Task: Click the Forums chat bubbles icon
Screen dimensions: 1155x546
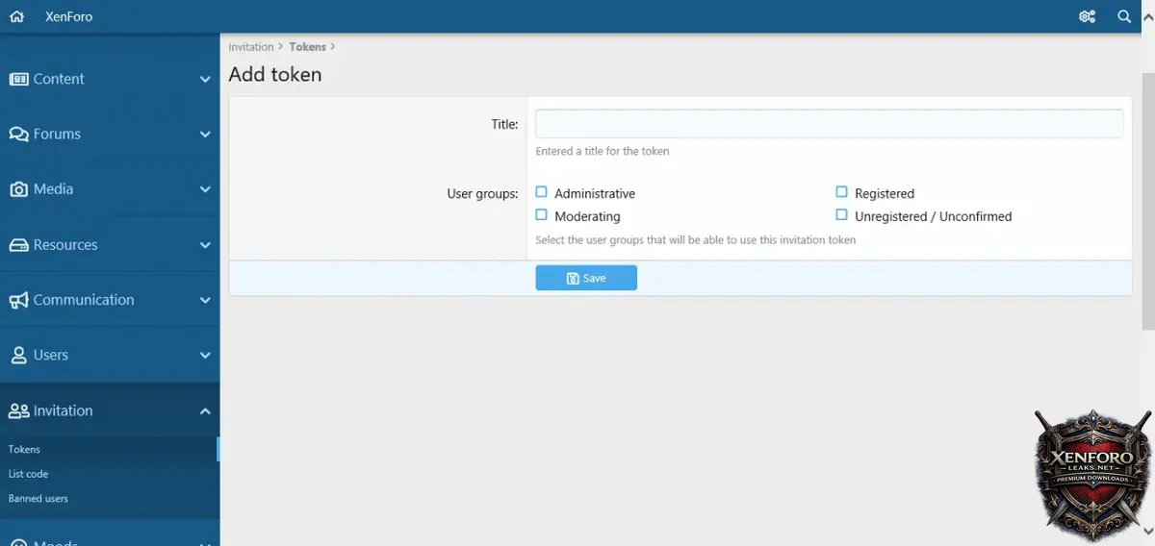Action: pos(18,135)
